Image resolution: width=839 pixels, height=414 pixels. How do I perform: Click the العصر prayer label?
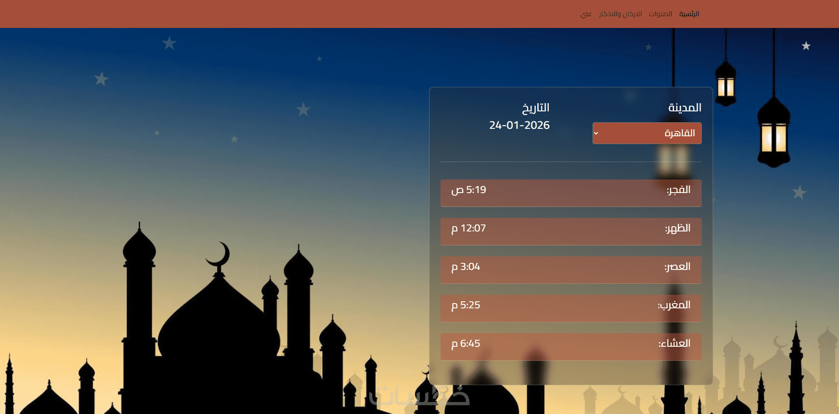coord(677,267)
